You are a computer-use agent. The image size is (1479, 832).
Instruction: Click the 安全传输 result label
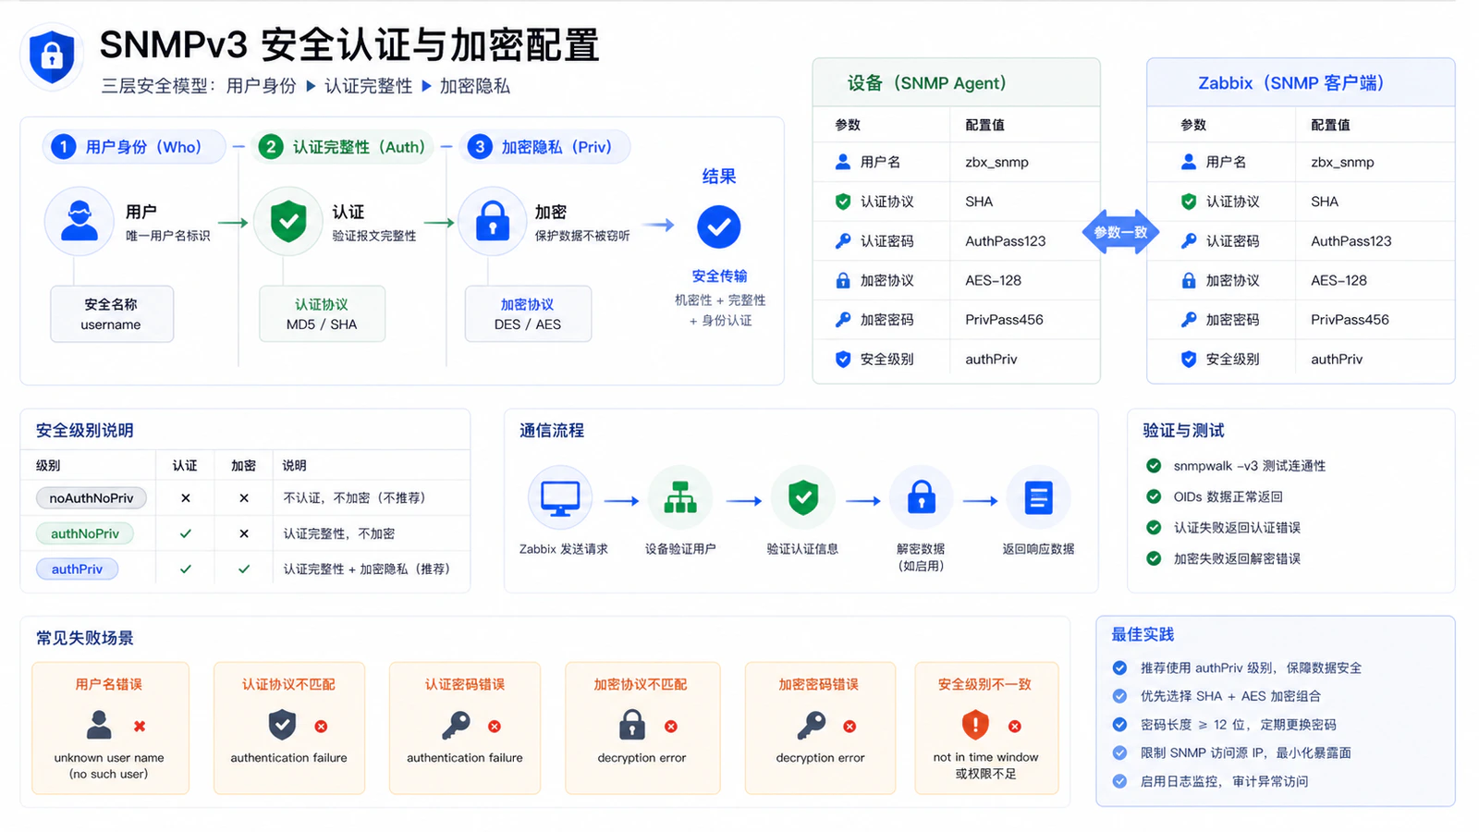pos(719,276)
